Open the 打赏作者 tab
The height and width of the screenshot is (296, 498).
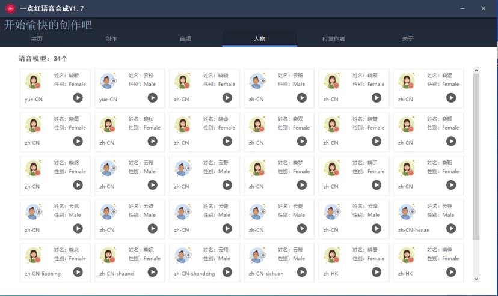click(334, 39)
